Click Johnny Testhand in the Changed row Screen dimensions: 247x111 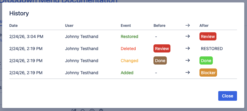pyautogui.click(x=82, y=61)
